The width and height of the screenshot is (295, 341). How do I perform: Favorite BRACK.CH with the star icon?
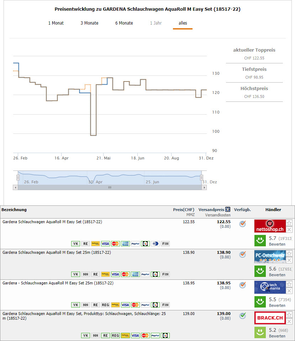289,315
